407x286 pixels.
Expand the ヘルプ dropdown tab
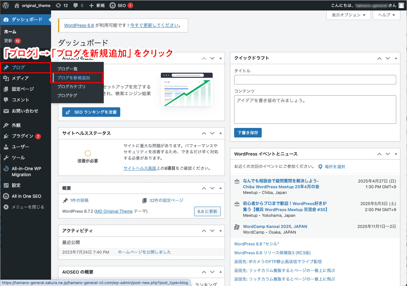pos(386,15)
